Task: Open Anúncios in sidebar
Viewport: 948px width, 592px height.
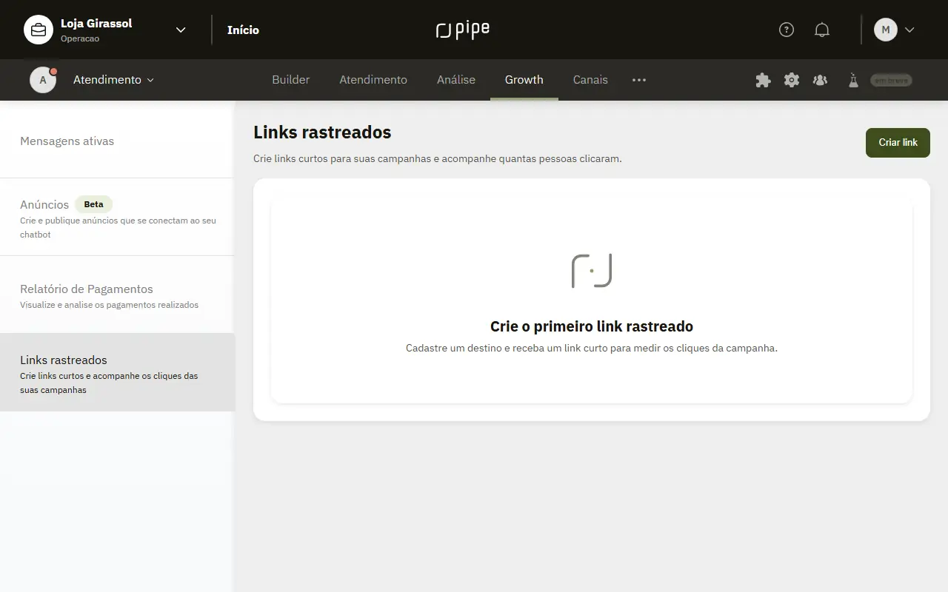Action: click(117, 217)
